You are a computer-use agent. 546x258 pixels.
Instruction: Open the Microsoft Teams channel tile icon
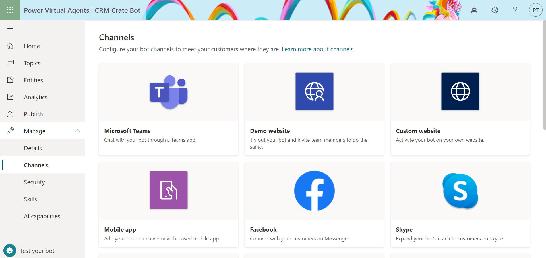click(x=168, y=91)
